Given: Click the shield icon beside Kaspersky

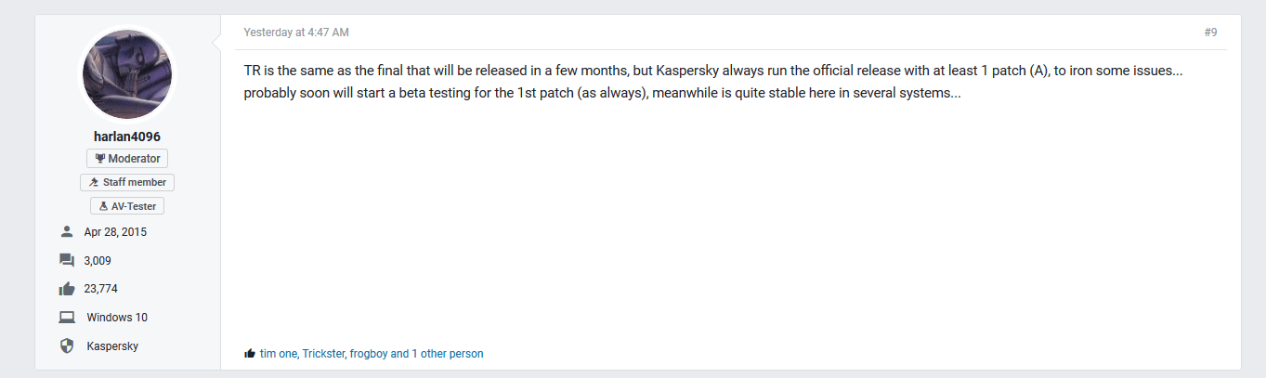Looking at the screenshot, I should pos(66,346).
